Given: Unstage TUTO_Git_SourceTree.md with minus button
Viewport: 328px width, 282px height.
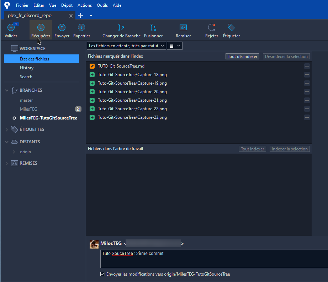Looking at the screenshot, I should tap(307, 66).
